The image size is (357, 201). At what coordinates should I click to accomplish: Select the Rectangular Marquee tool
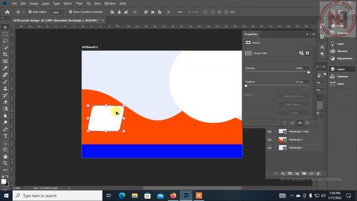click(5, 34)
